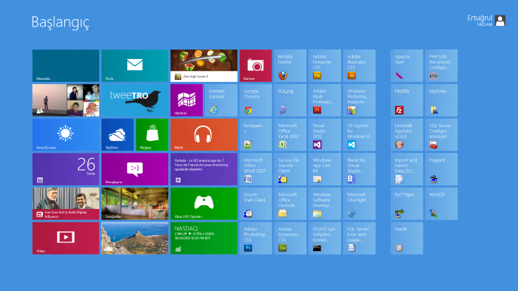Open the SkyDrive cloud tile
The height and width of the screenshot is (291, 518).
(x=118, y=134)
